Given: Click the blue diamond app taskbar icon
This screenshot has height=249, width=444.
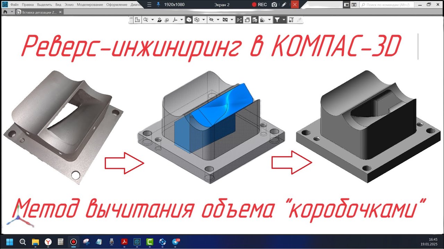Looking at the screenshot, I should click(162, 242).
